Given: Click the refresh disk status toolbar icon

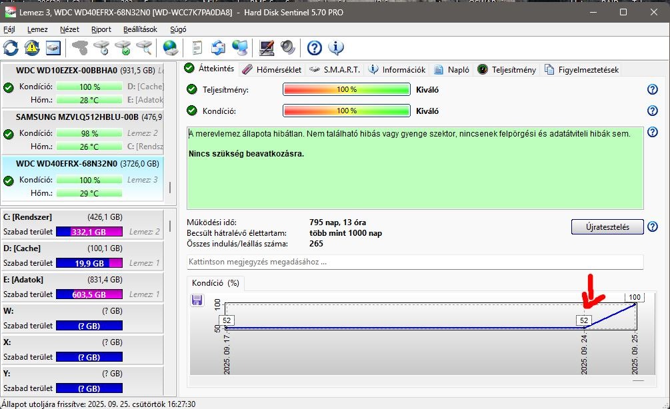Looking at the screenshot, I should (x=11, y=48).
